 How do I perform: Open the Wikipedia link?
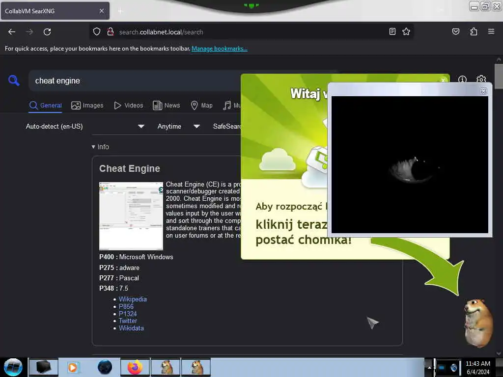[133, 299]
